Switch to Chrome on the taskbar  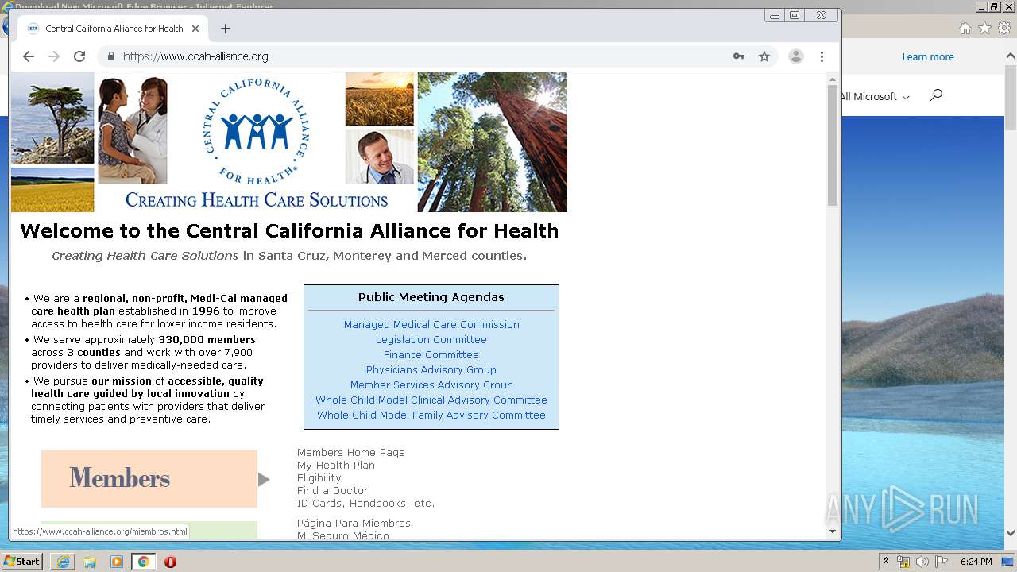(144, 562)
